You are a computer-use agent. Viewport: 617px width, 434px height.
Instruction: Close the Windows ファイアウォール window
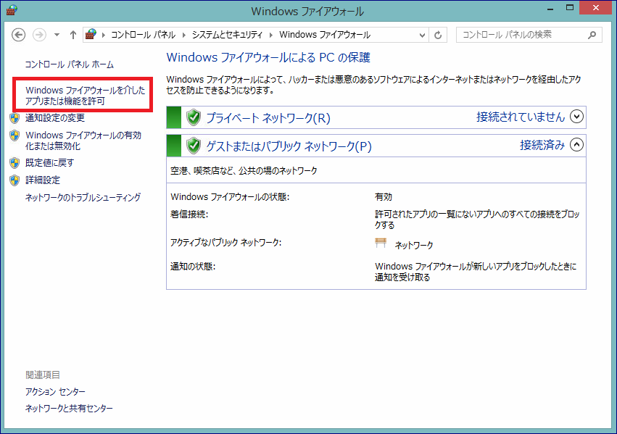pos(596,8)
